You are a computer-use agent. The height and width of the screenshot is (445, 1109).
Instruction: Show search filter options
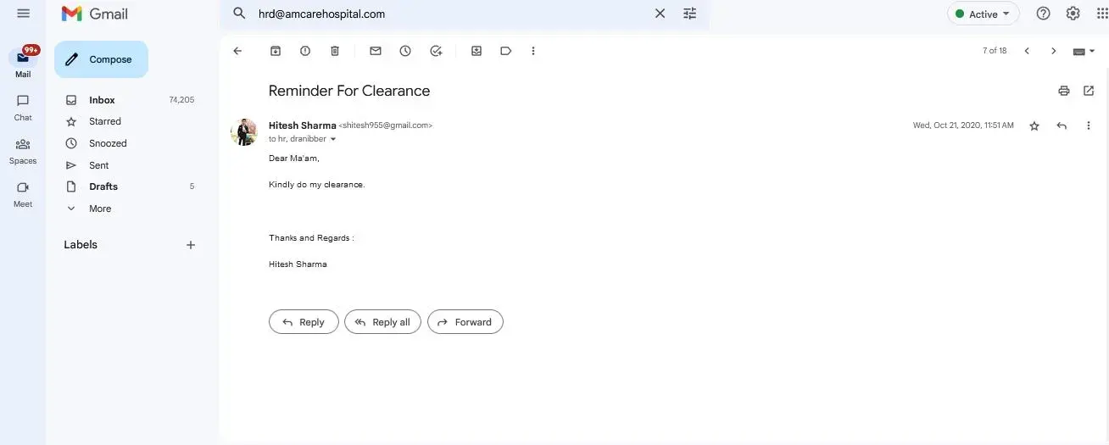click(689, 14)
